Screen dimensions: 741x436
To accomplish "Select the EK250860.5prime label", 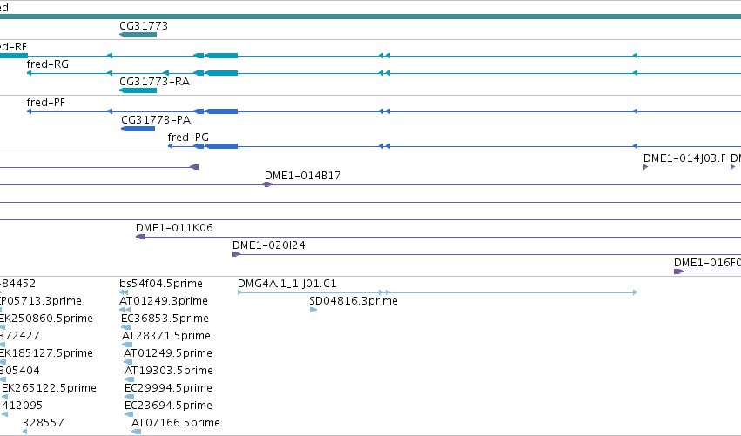I will tap(46, 318).
